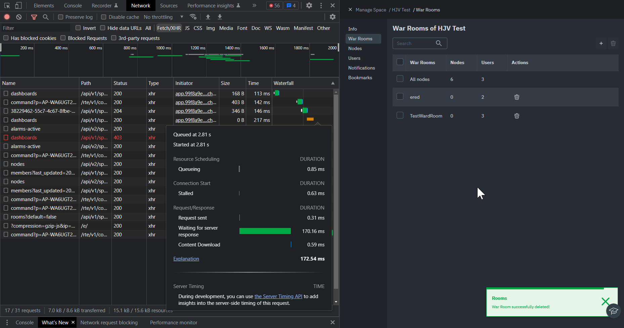Delete the ered war room
624x328 pixels.
(x=517, y=97)
